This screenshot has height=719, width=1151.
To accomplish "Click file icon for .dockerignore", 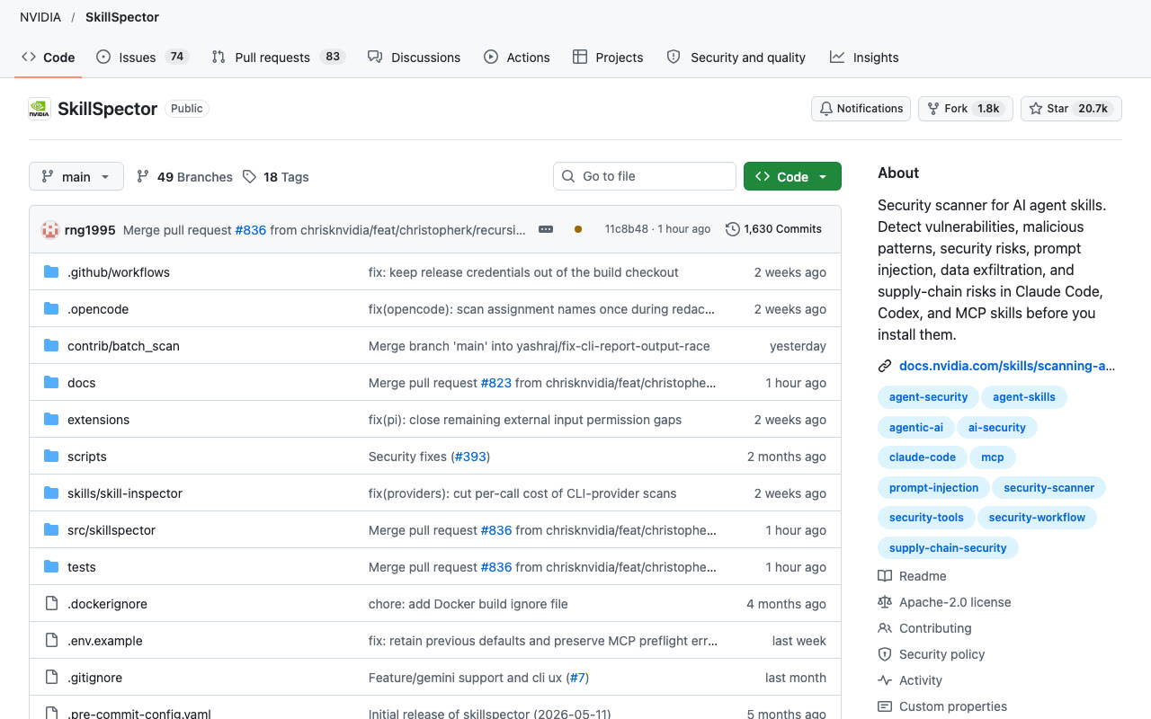I will pos(51,604).
